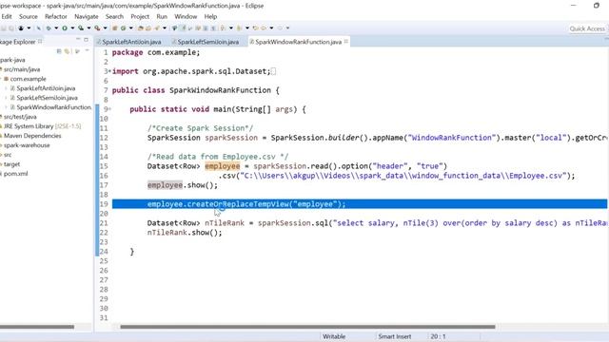Open the Run configurations dropdown arrow

point(72,28)
